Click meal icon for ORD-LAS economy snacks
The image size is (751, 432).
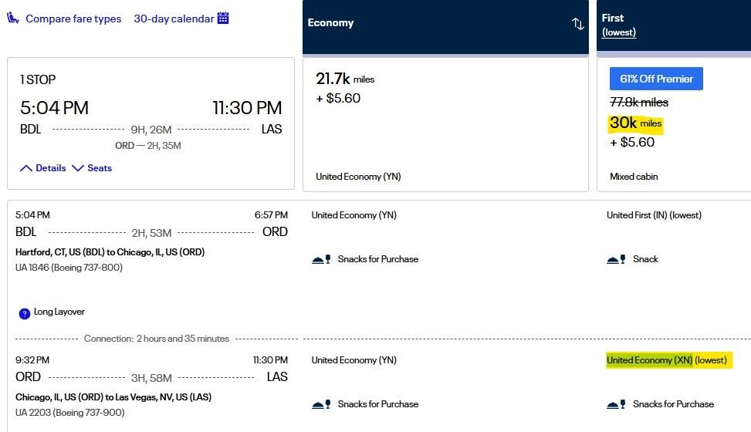(321, 405)
